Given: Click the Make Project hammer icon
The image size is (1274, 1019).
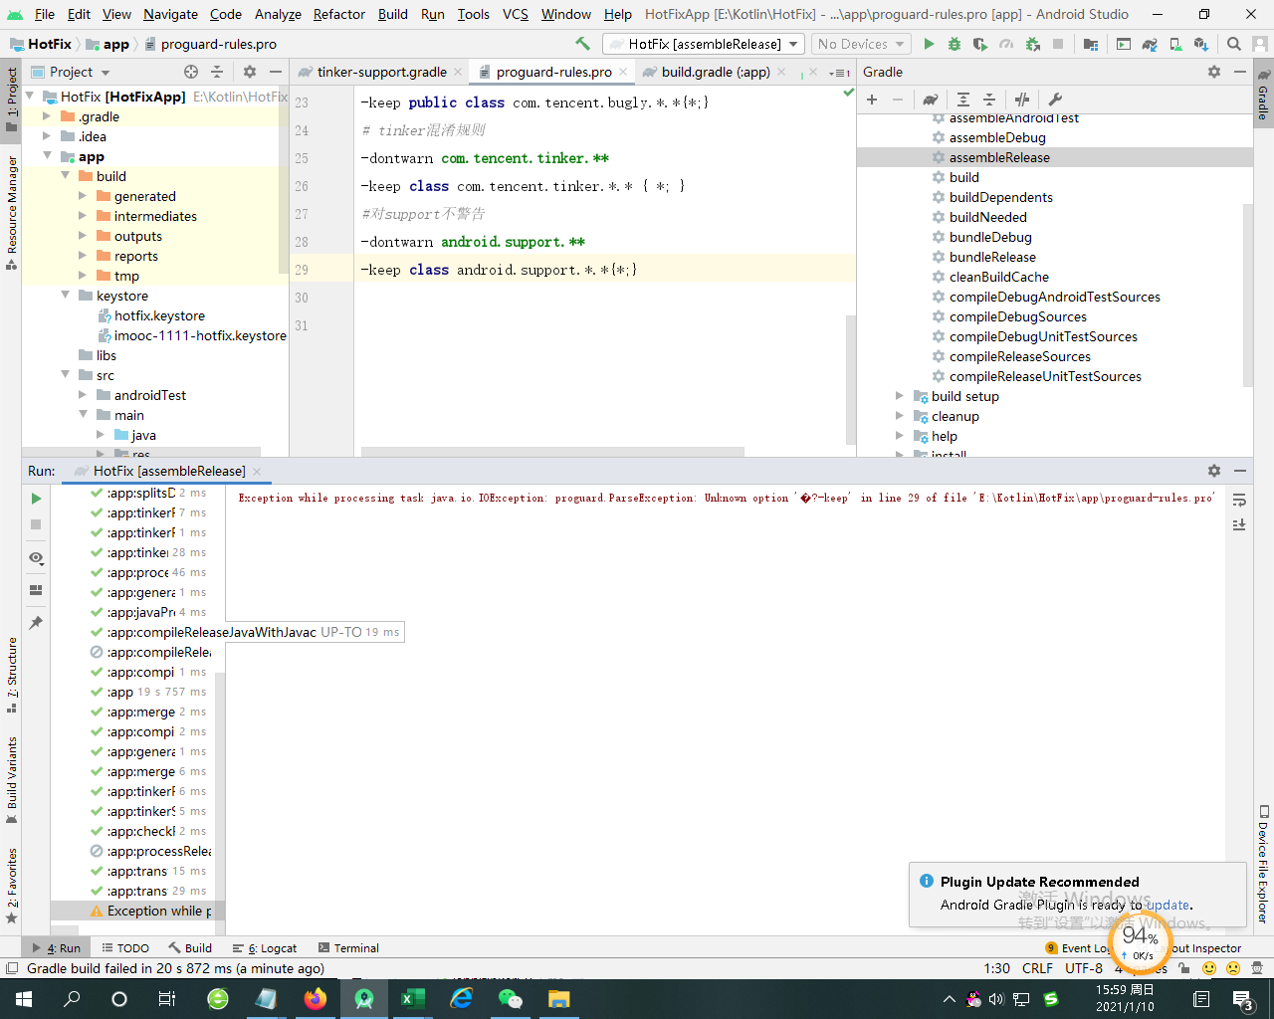Looking at the screenshot, I should pyautogui.click(x=582, y=44).
